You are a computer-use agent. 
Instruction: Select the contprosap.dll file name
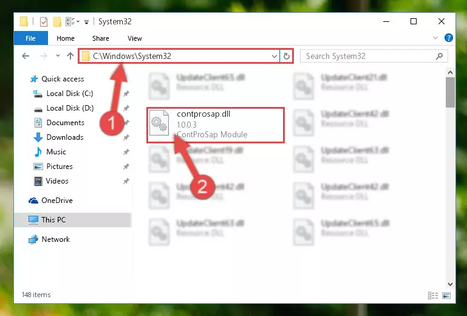[203, 114]
